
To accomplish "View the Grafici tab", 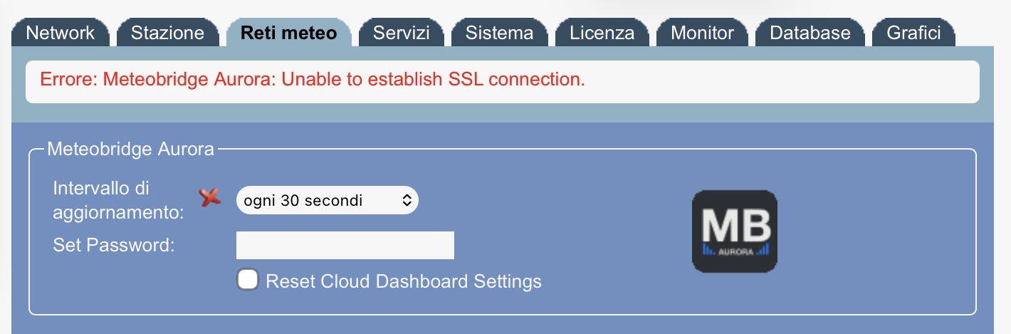I will [x=913, y=33].
